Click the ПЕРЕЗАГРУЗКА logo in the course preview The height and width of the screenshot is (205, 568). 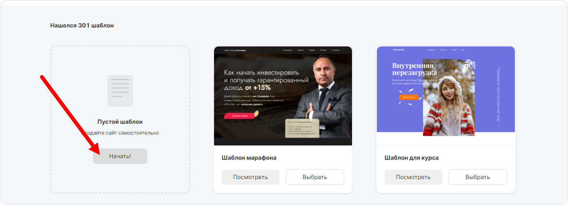[399, 50]
